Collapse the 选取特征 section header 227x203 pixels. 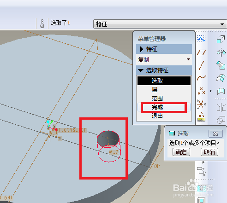pos(164,70)
